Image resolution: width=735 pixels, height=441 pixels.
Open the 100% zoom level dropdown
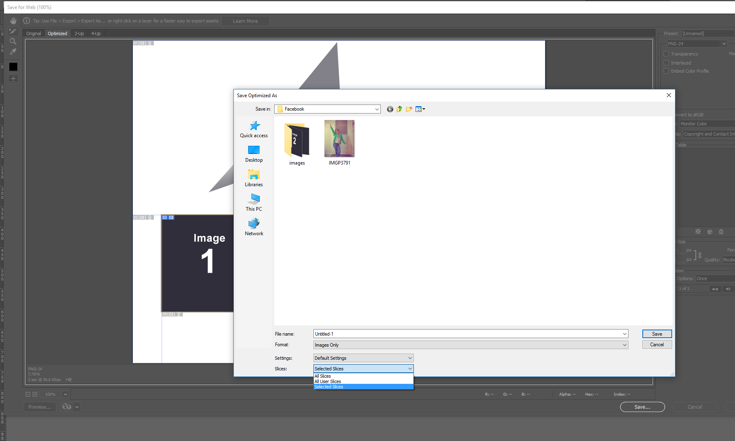65,394
